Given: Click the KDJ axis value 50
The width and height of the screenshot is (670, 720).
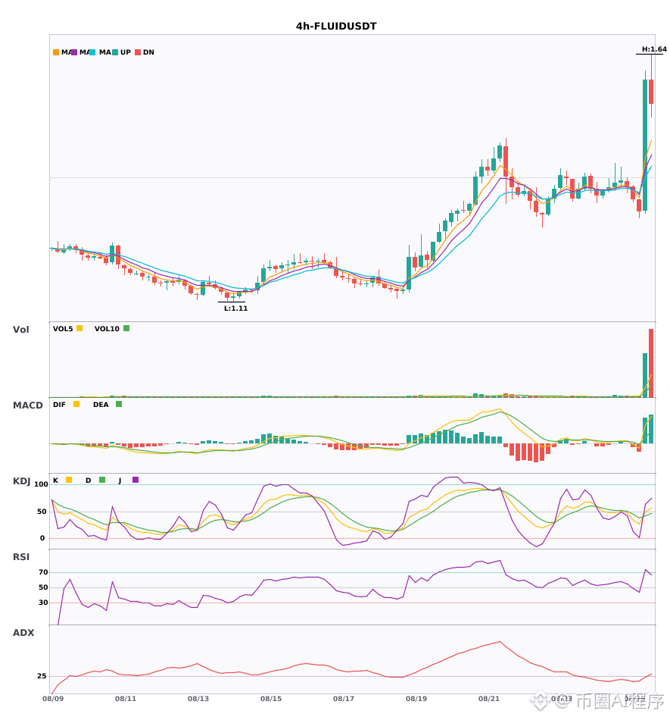Looking at the screenshot, I should 42,512.
